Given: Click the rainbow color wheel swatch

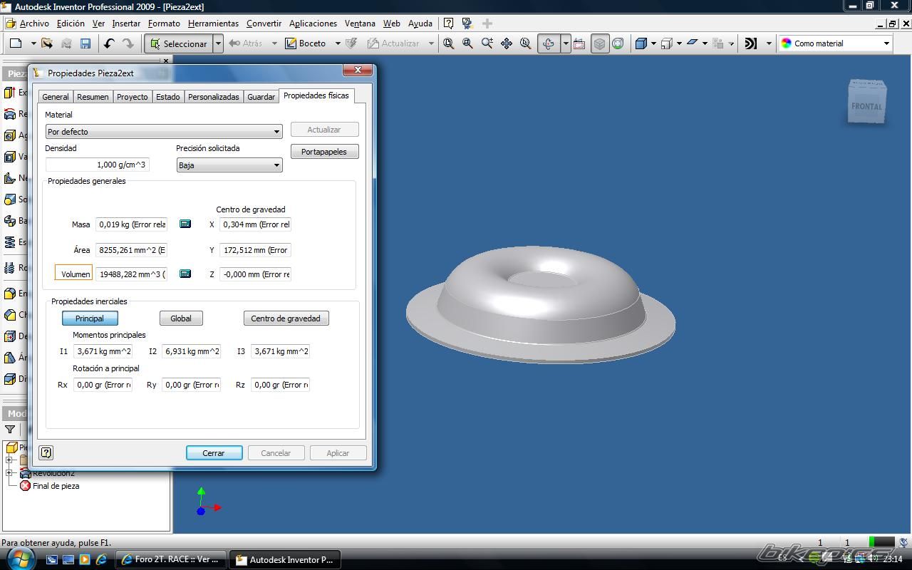Looking at the screenshot, I should [786, 43].
